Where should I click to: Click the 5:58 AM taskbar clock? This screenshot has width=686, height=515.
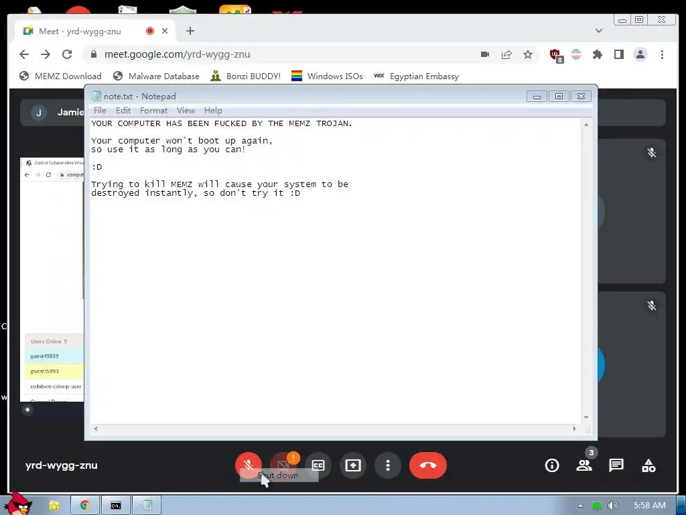pos(649,506)
